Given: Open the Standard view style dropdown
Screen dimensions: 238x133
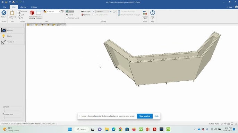Looking at the screenshot, I should click(x=53, y=11).
